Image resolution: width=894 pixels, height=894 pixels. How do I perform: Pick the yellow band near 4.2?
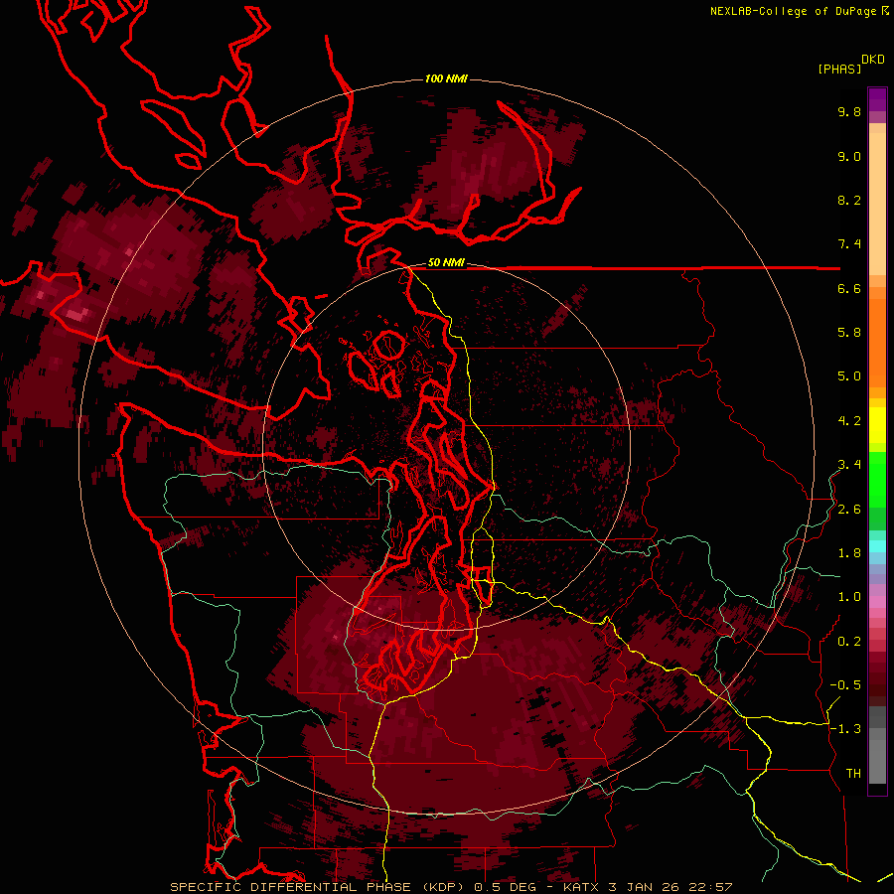tap(877, 425)
